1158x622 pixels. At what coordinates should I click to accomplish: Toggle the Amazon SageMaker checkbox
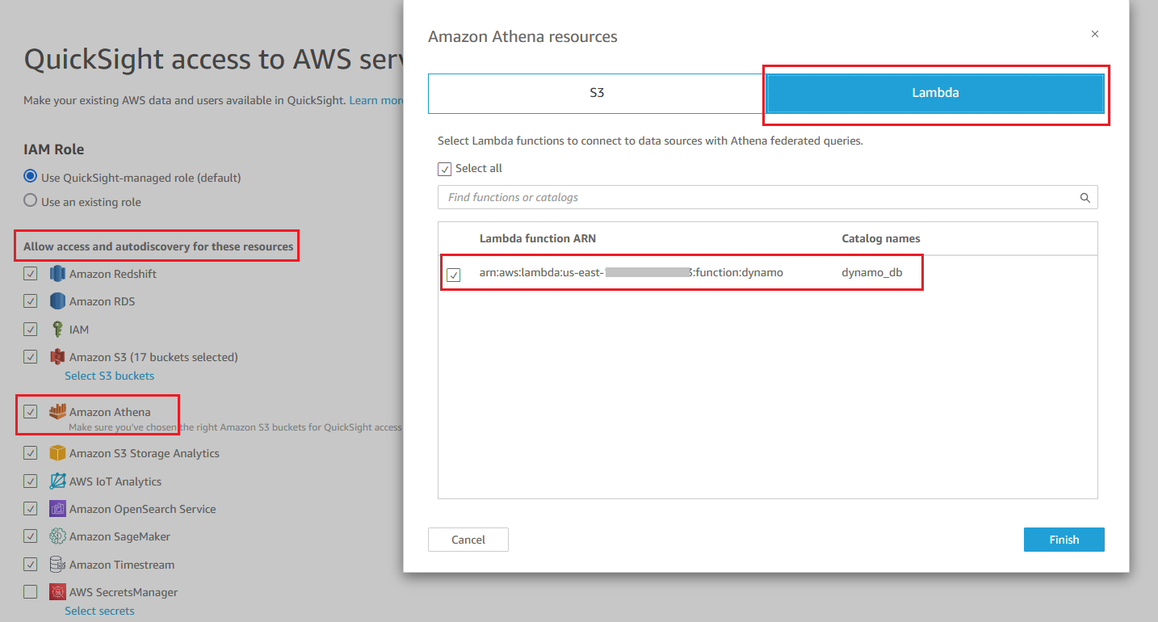pos(31,536)
